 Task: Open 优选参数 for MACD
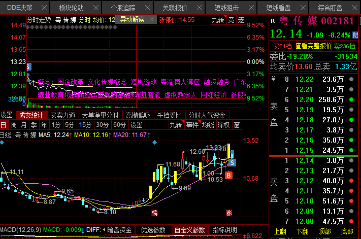[x=153, y=230]
